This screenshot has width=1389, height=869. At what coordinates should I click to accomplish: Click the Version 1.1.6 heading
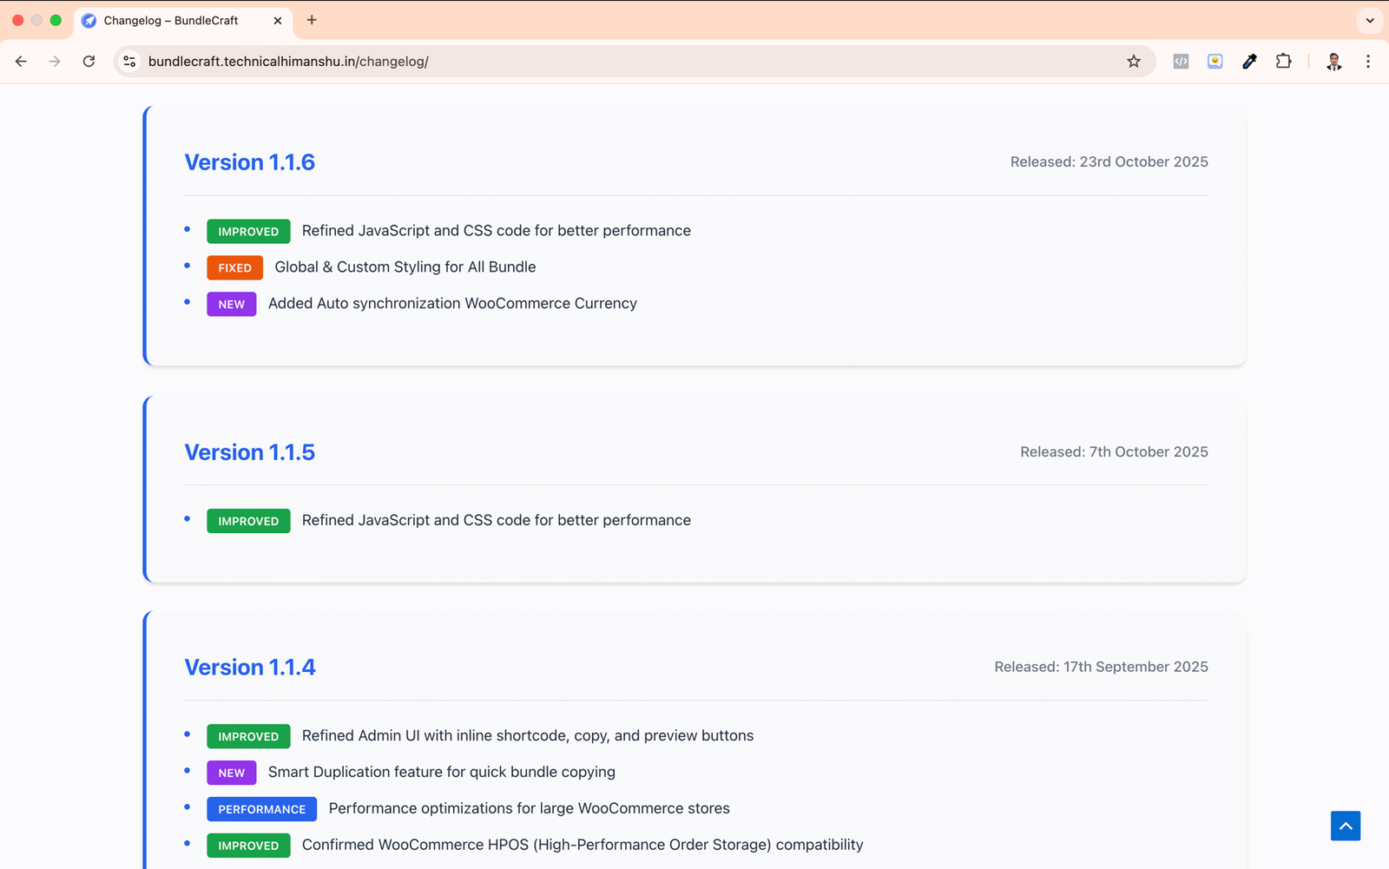(249, 162)
